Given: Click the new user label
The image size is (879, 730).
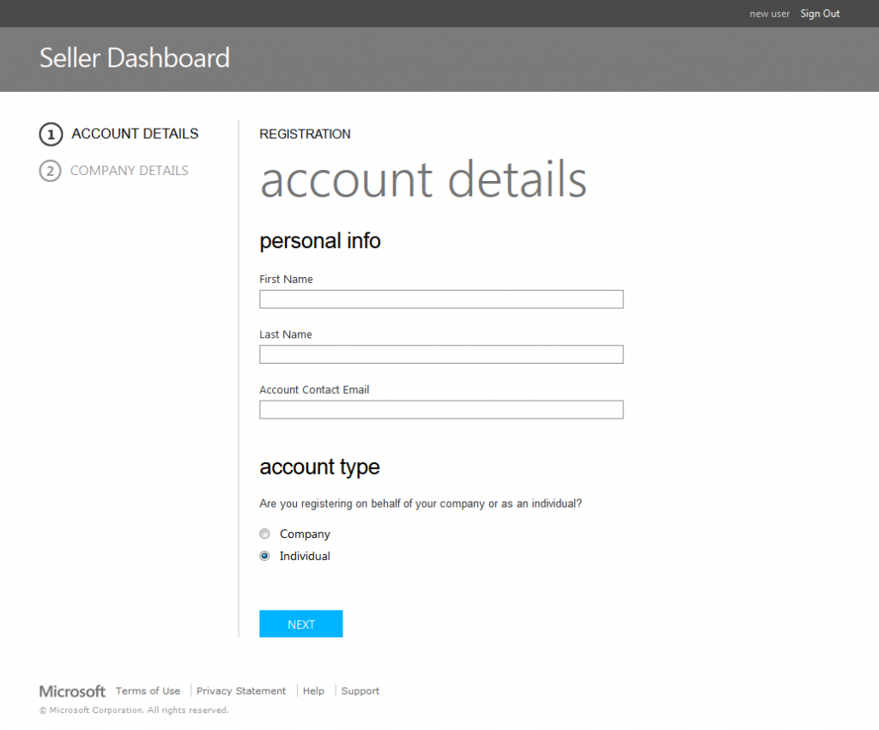Looking at the screenshot, I should (x=769, y=13).
